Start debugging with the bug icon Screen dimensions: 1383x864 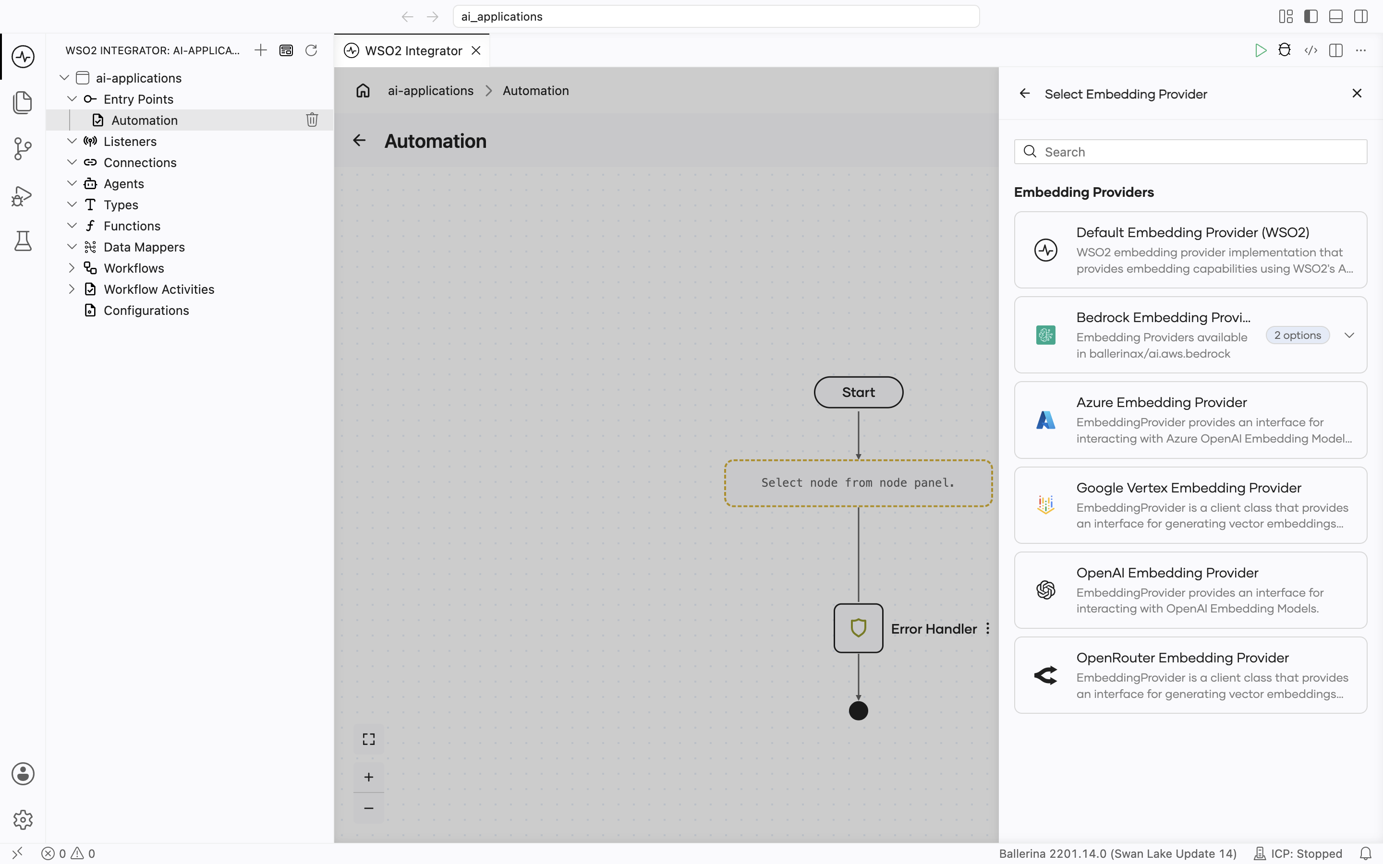click(x=1285, y=50)
